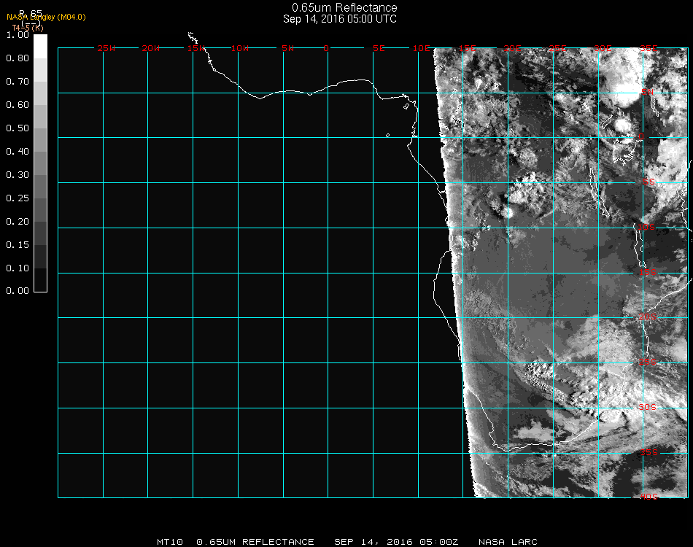Click the "Sep 14, 2016 05:00 UTC" date text

[340, 19]
